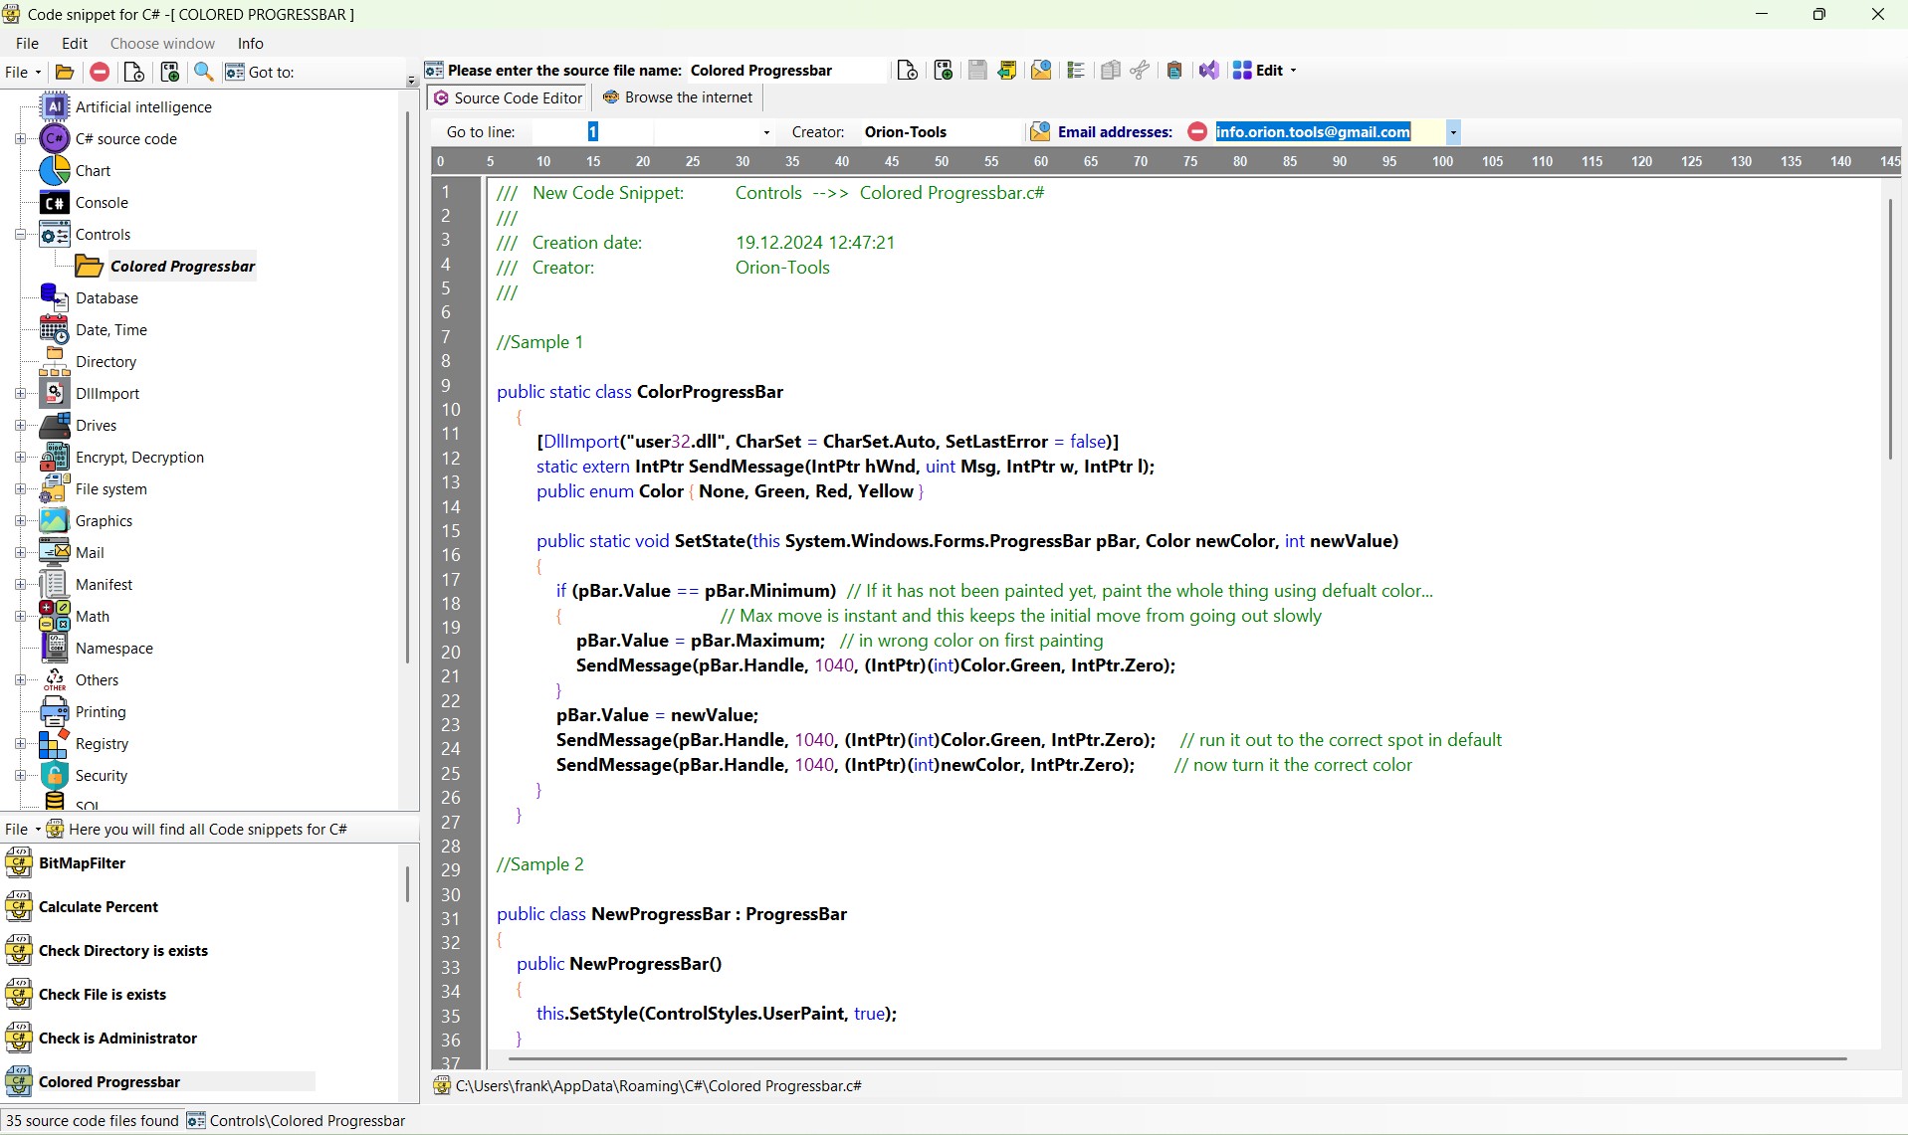
Task: Click the yellow note with green arrow icon
Action: [x=1007, y=70]
